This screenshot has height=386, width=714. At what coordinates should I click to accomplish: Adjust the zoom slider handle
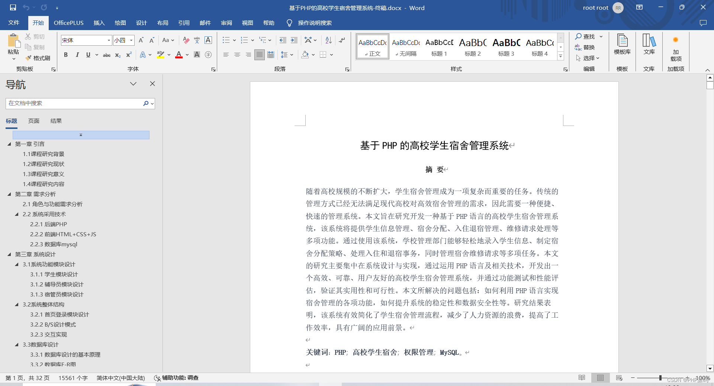pos(660,378)
